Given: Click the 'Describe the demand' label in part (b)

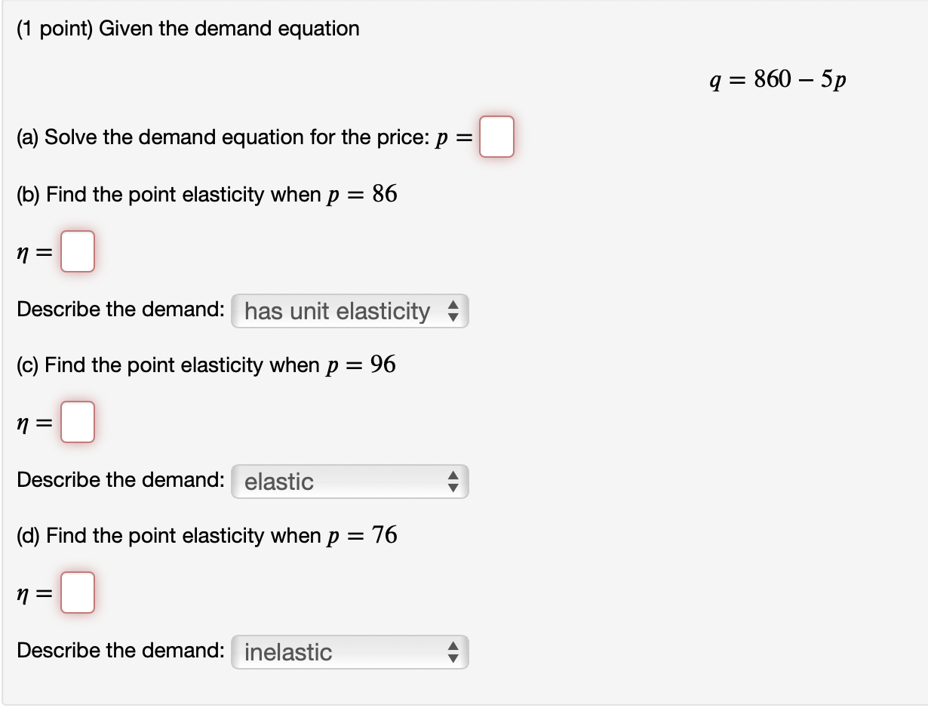Looking at the screenshot, I should click(x=117, y=309).
